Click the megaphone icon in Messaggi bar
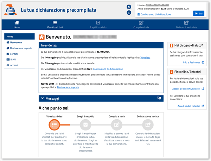Viewport: 211px width, 161px height. pyautogui.click(x=159, y=98)
